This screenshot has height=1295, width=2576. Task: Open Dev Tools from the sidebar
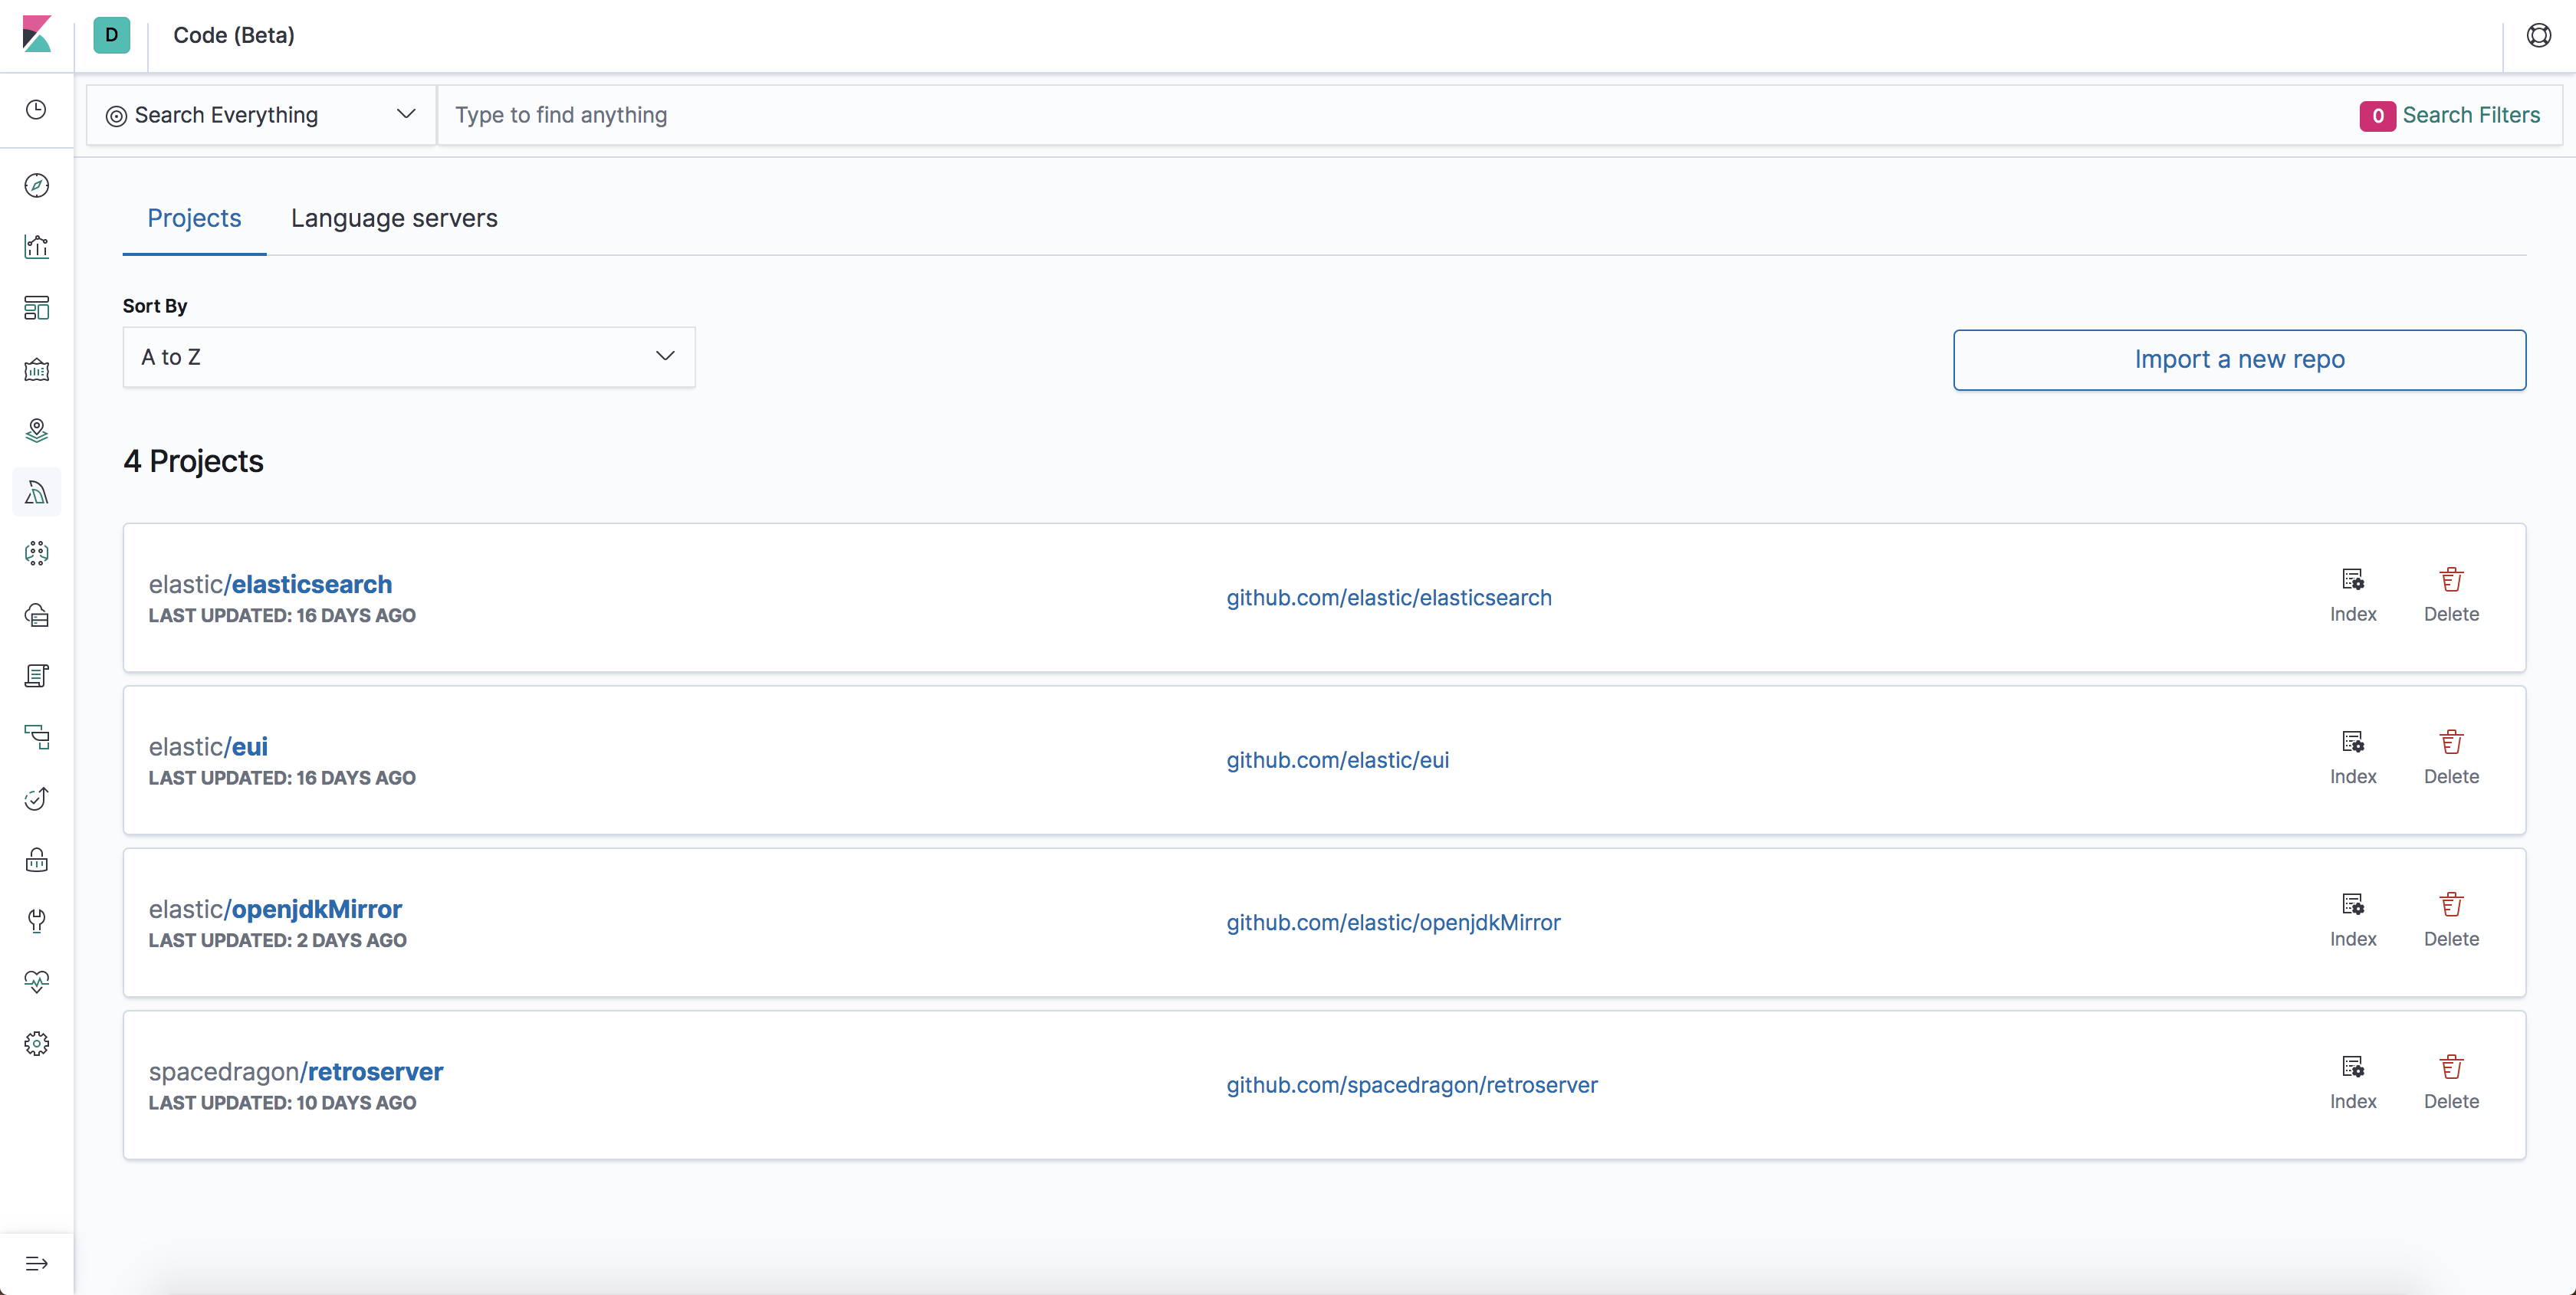[x=36, y=920]
